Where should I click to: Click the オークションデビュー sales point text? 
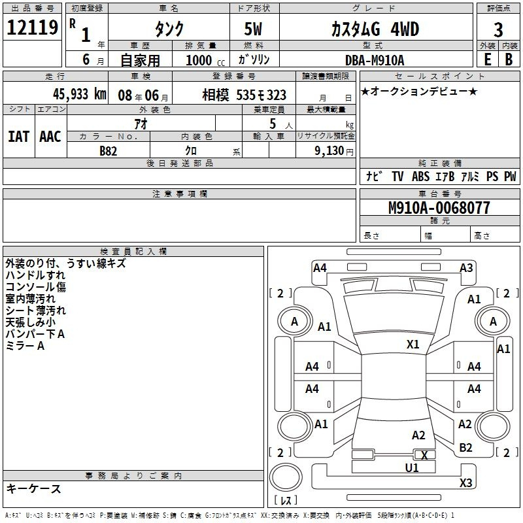click(x=419, y=91)
